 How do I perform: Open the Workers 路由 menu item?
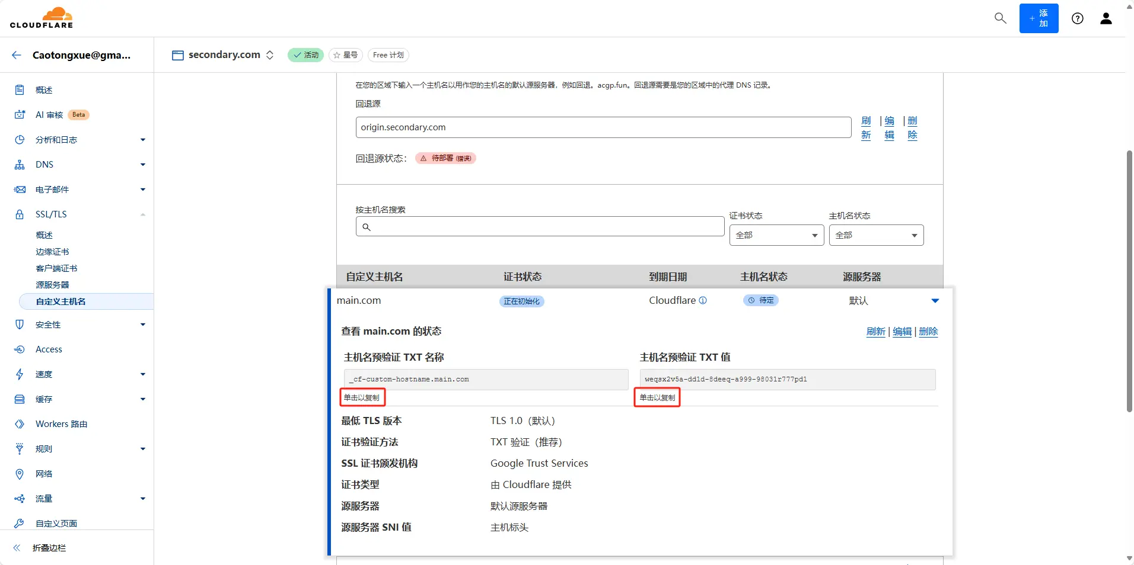[61, 424]
